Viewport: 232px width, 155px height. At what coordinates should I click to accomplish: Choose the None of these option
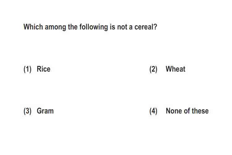(187, 111)
